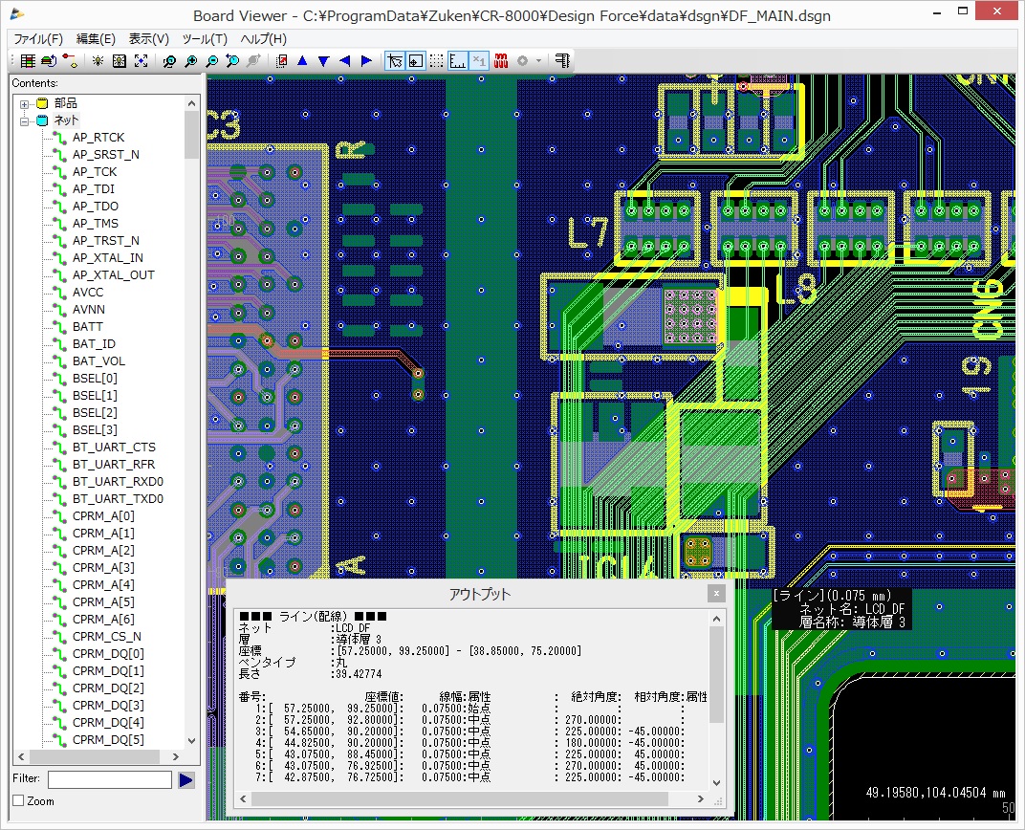Toggle the arrow selection mode button
The height and width of the screenshot is (830, 1025).
tap(394, 60)
